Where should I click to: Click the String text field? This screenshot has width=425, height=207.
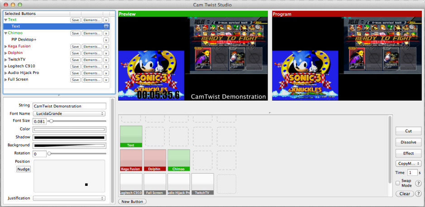coord(69,106)
